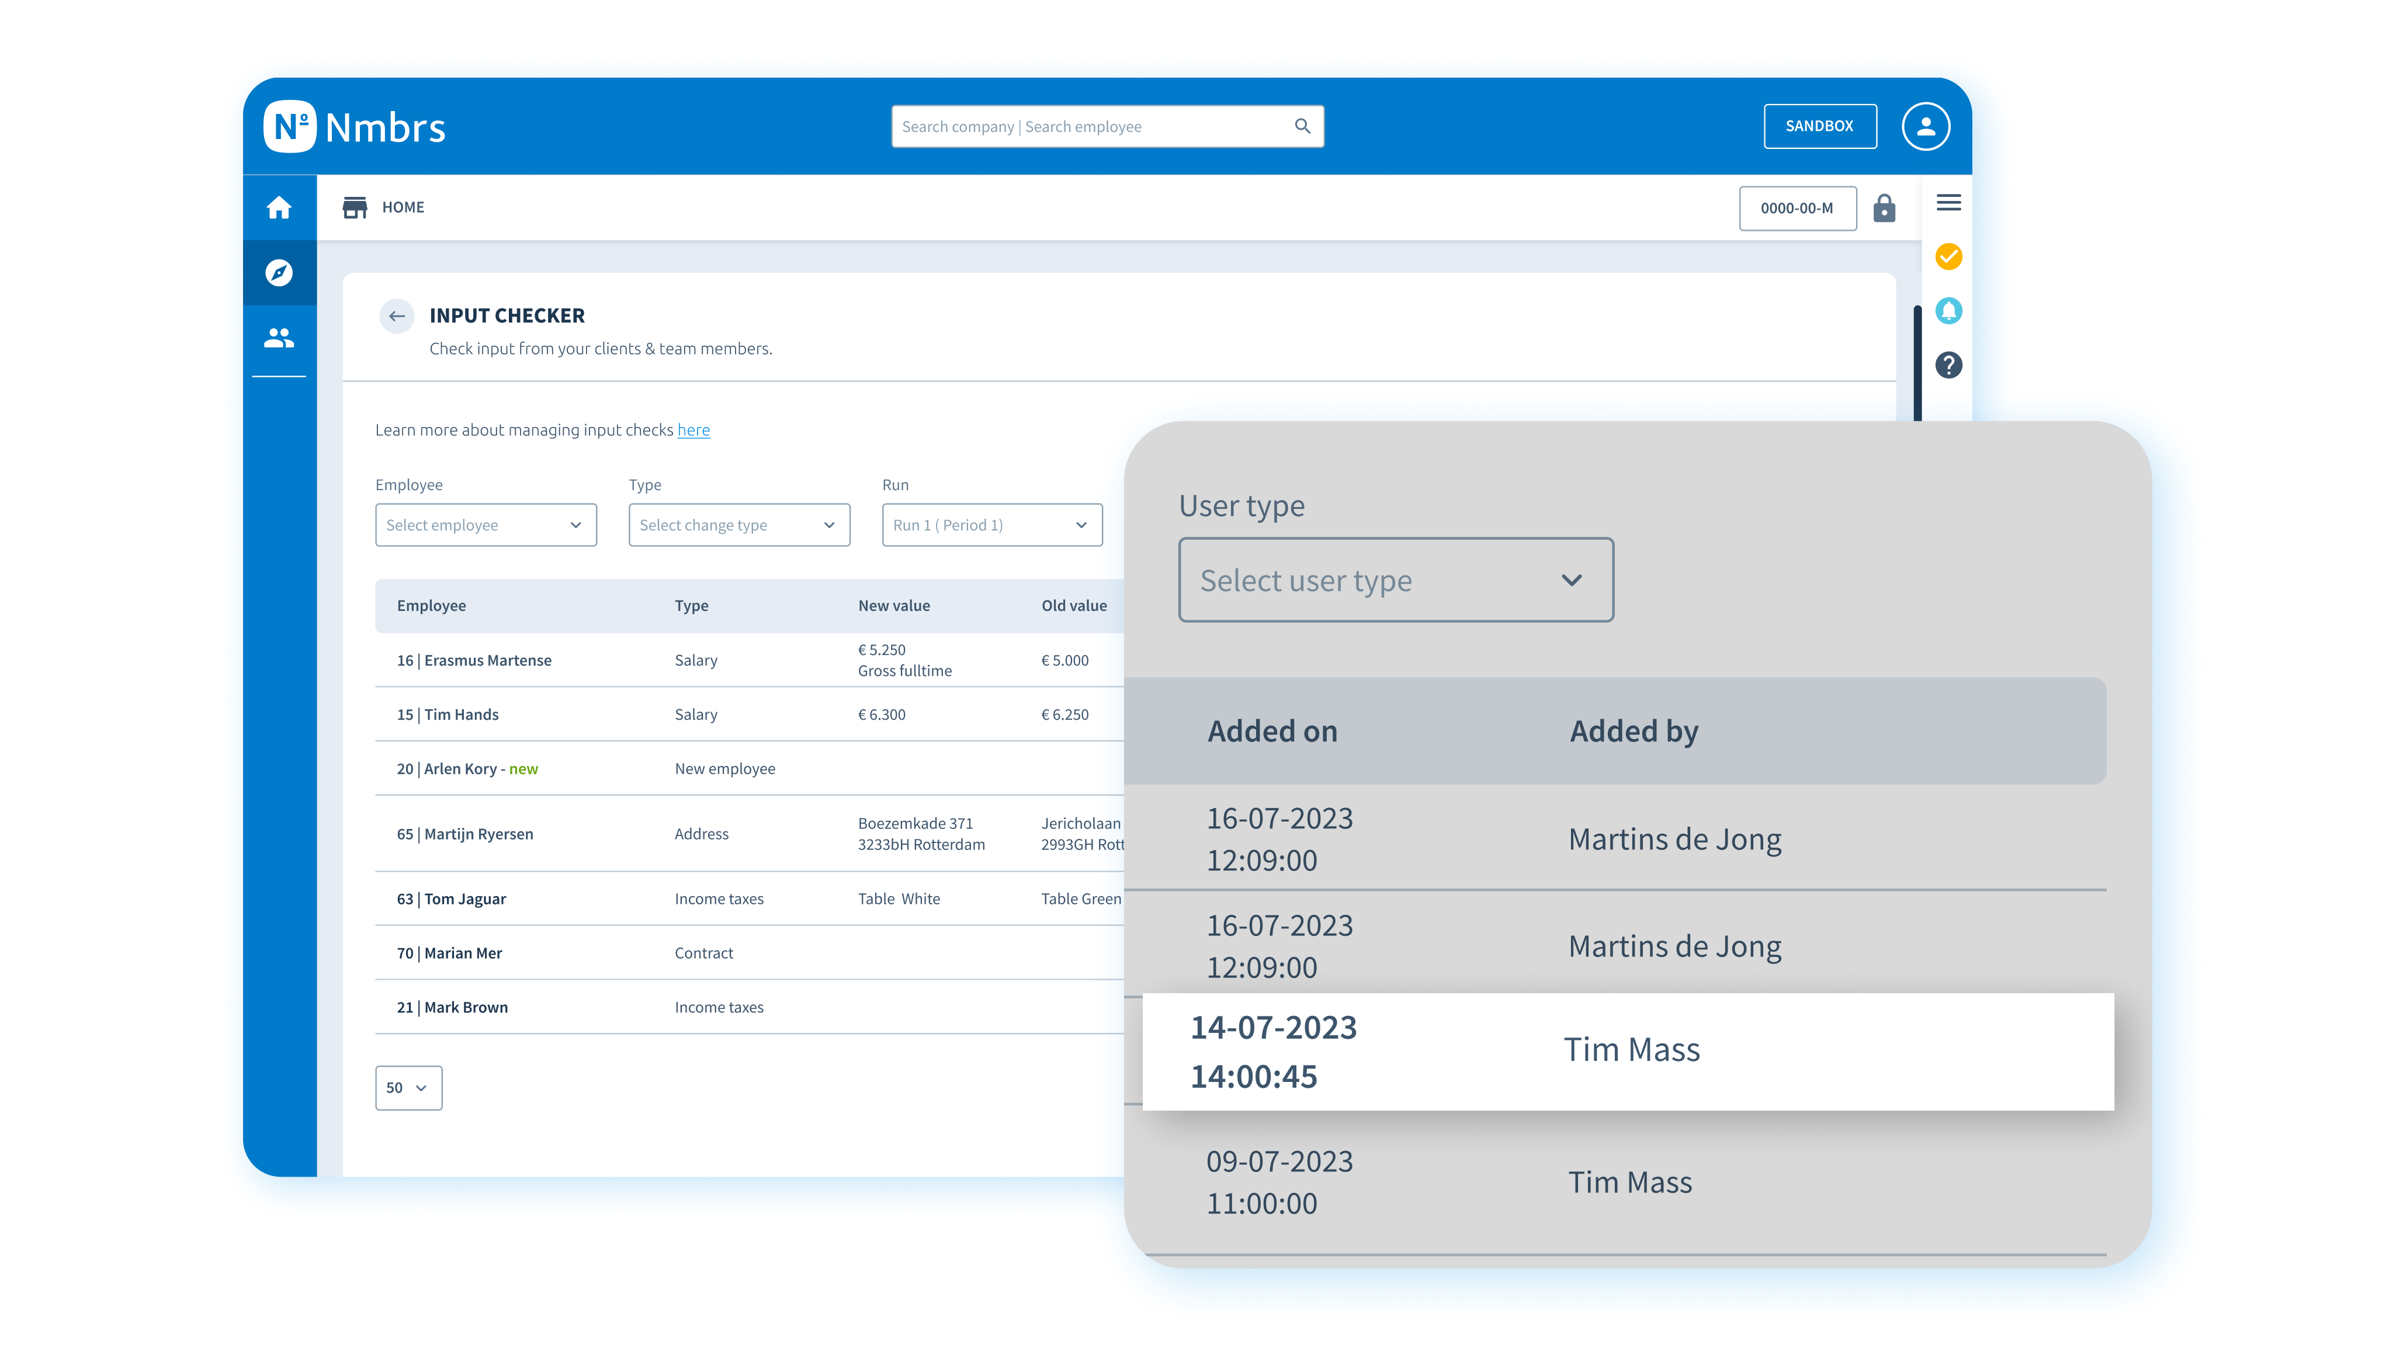Click the 'Address' type cell
This screenshot has height=1346, width=2393.
701,834
